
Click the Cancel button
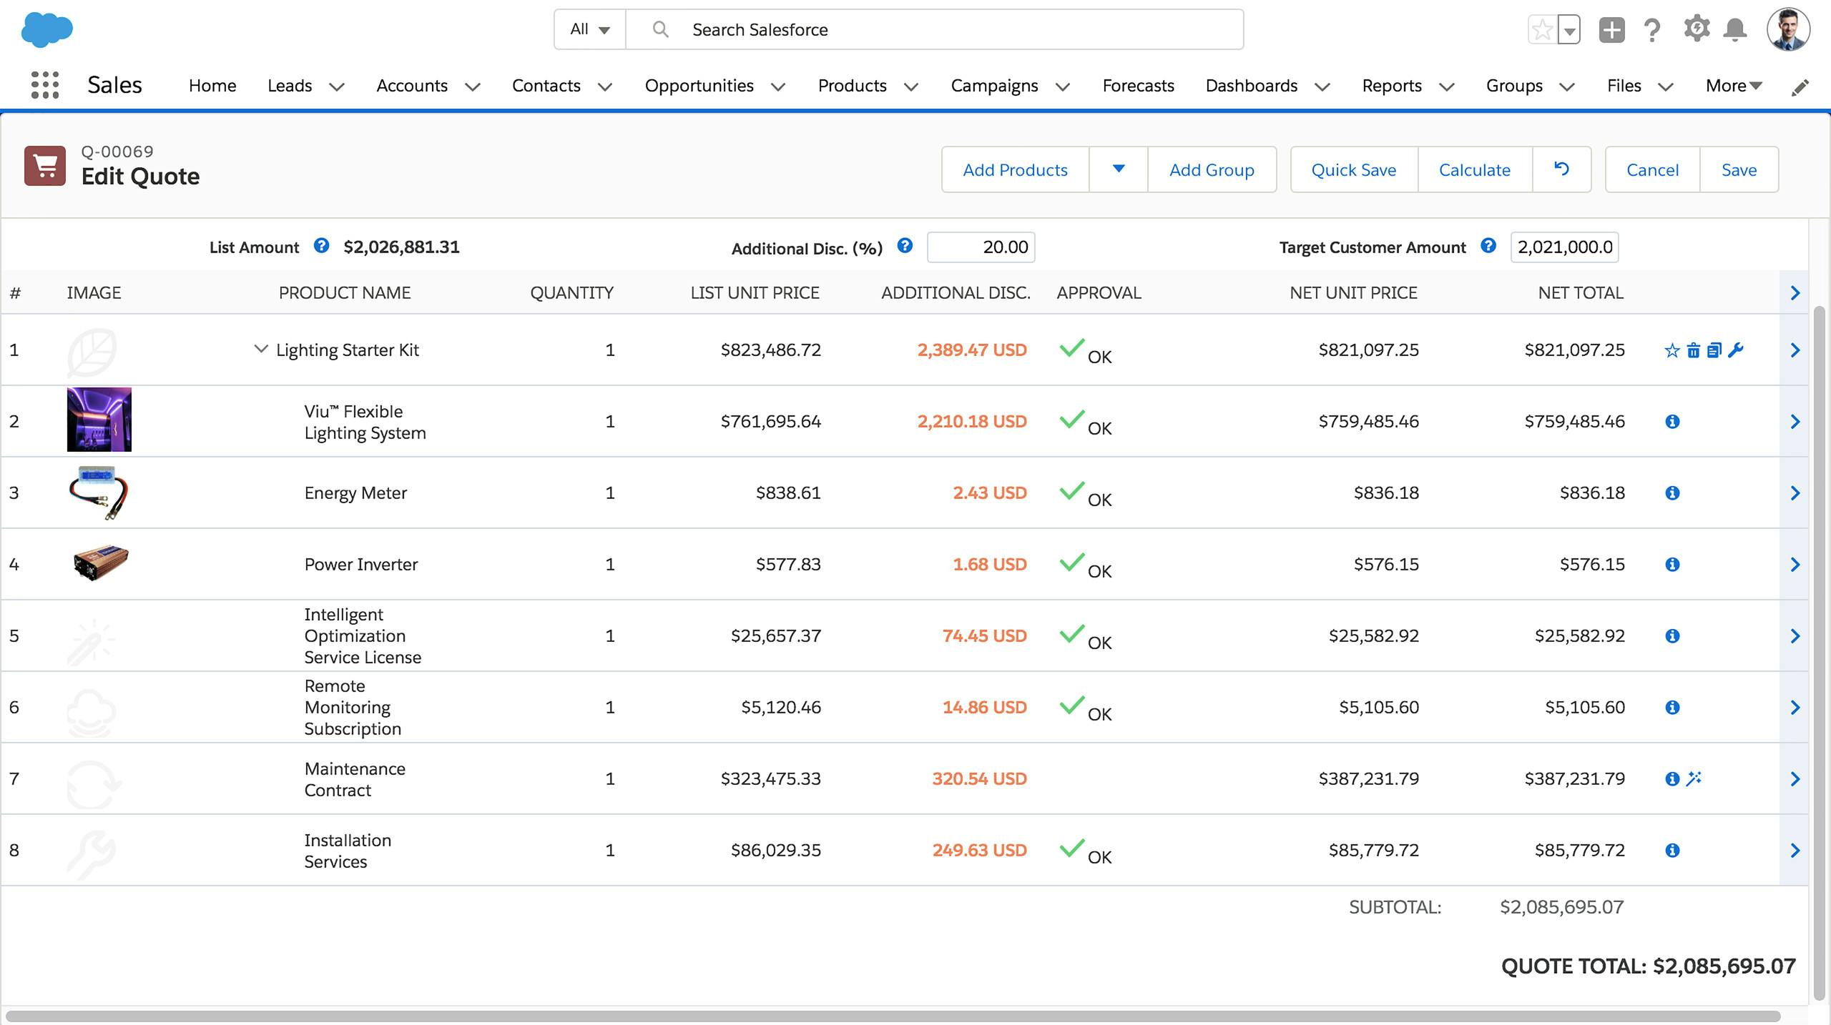(x=1652, y=169)
